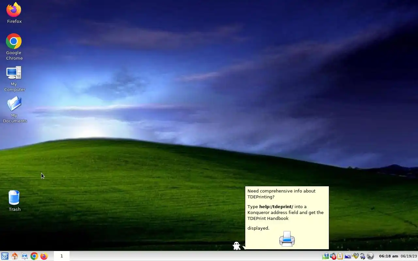This screenshot has width=418, height=261.
Task: Click the home folder icon in taskbar
Action: (x=14, y=256)
